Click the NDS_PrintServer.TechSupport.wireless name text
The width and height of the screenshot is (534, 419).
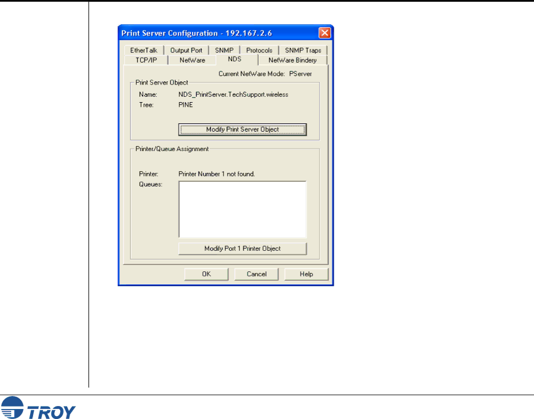coord(233,94)
